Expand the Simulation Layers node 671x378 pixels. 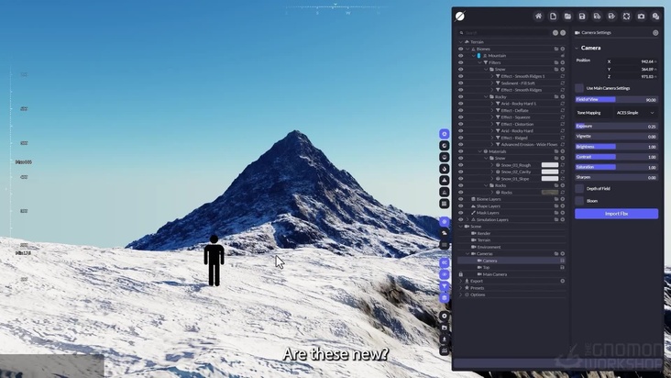click(467, 219)
